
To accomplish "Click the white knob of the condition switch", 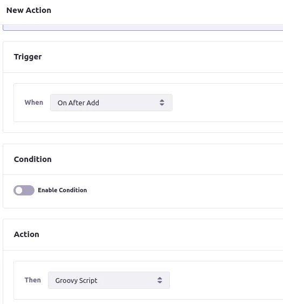I will coord(19,191).
